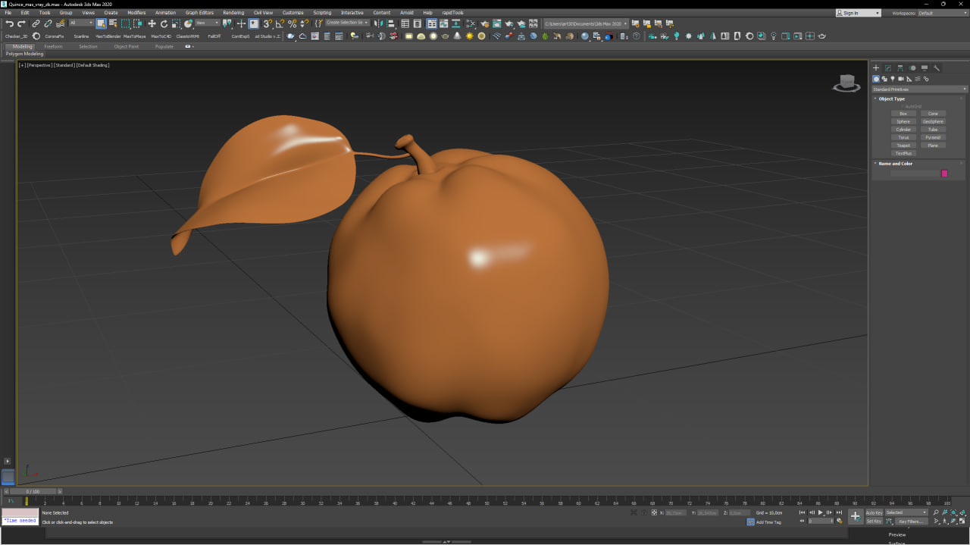The height and width of the screenshot is (545, 970).
Task: Open Select by Name list
Action: [113, 23]
